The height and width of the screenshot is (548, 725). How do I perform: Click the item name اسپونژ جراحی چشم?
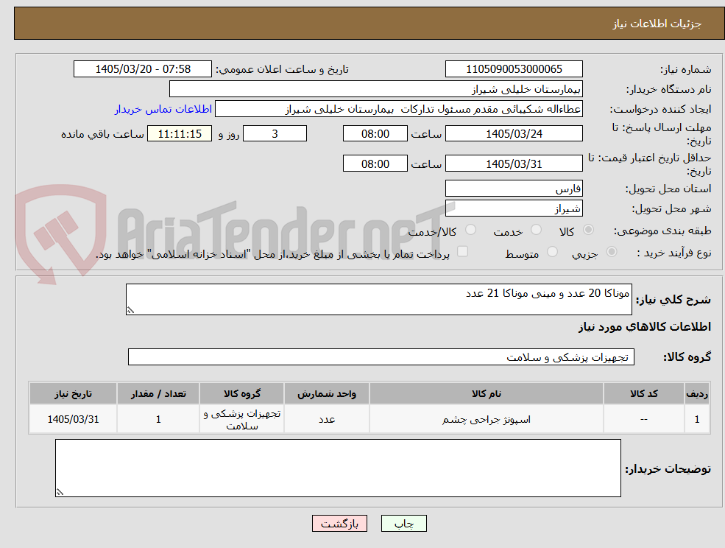pos(487,419)
